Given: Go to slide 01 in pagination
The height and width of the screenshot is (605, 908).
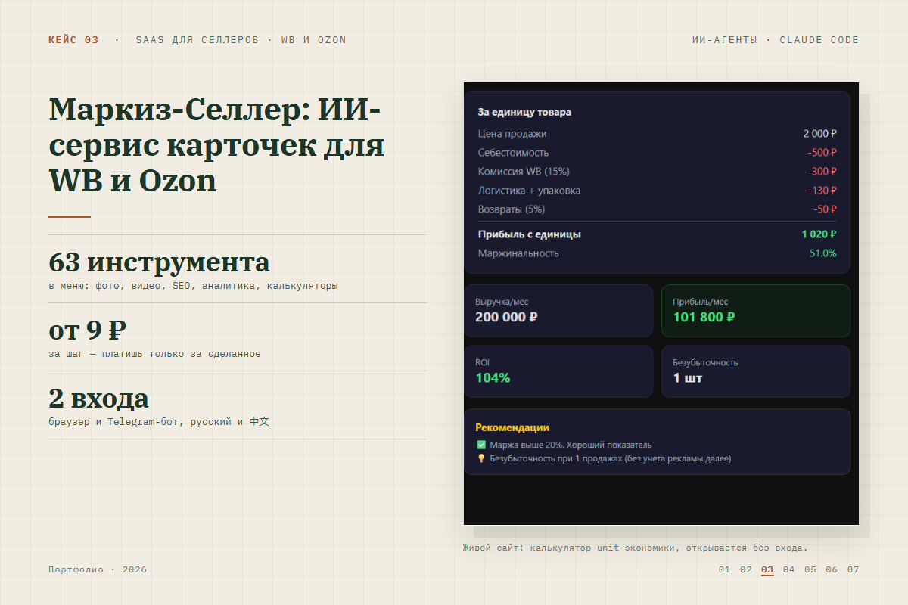Looking at the screenshot, I should [724, 569].
